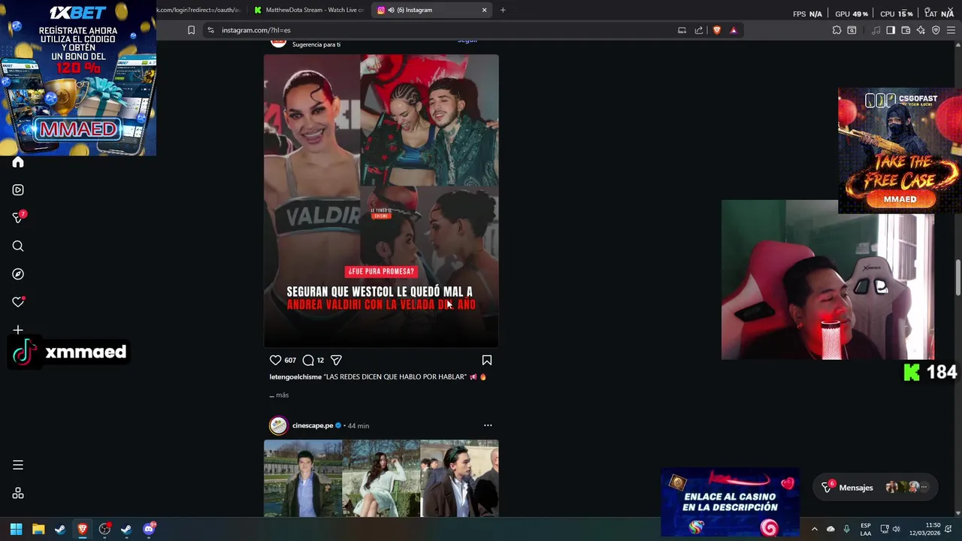The width and height of the screenshot is (962, 541).
Task: Open CSGOFAST free case banner
Action: (x=900, y=151)
